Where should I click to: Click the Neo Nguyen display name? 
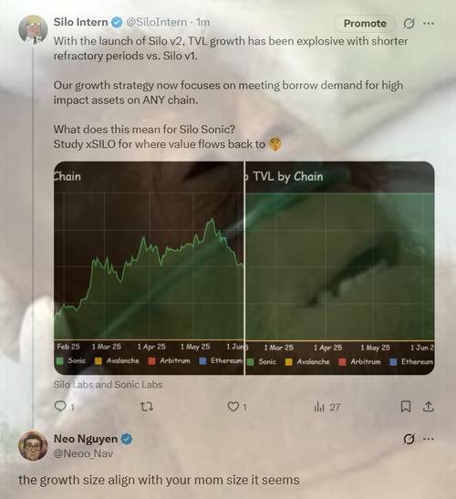tap(86, 439)
